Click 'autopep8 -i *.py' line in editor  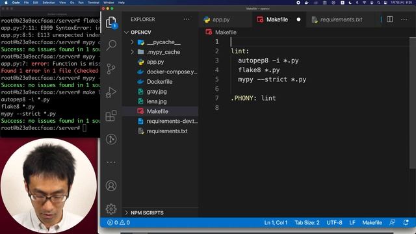click(x=268, y=60)
